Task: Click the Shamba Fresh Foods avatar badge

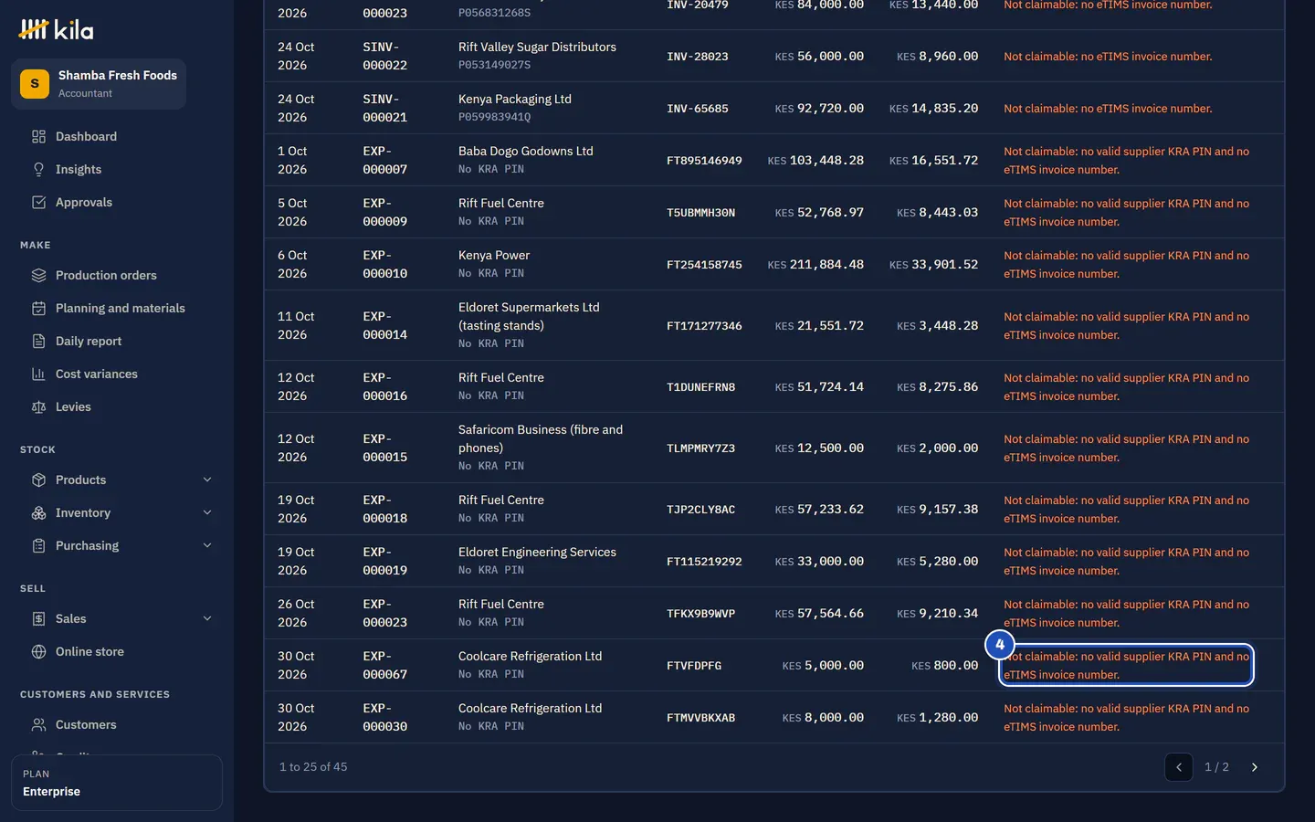Action: 35,84
